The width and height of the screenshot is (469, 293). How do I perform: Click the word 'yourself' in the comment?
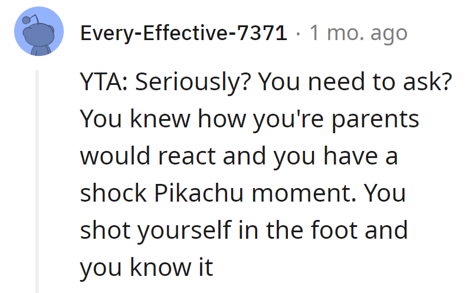pos(184,231)
